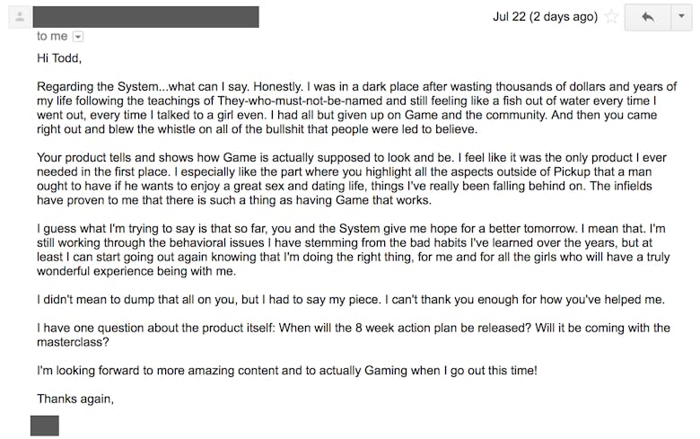Click the paragraph starting 'Your product tells'
The width and height of the screenshot is (700, 439).
pos(350,178)
